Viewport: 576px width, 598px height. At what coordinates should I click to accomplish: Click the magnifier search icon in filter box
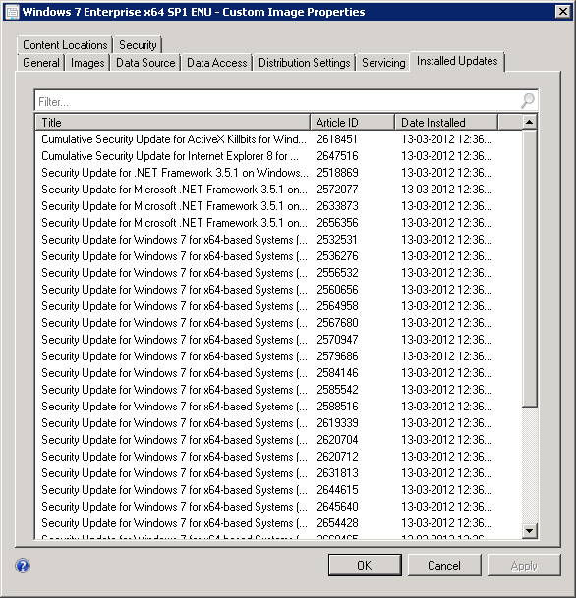point(528,101)
